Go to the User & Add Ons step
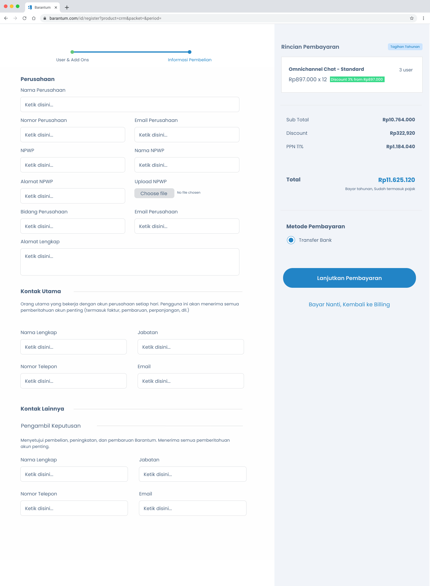430x586 pixels. [x=73, y=60]
